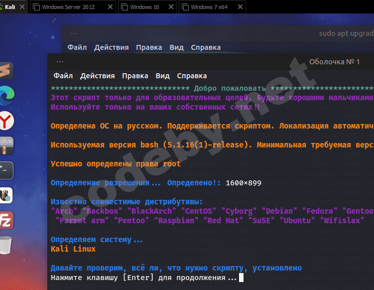Screen dimensions: 374x290
Task: Open Вид menu in background terminal
Action: [x=176, y=47]
